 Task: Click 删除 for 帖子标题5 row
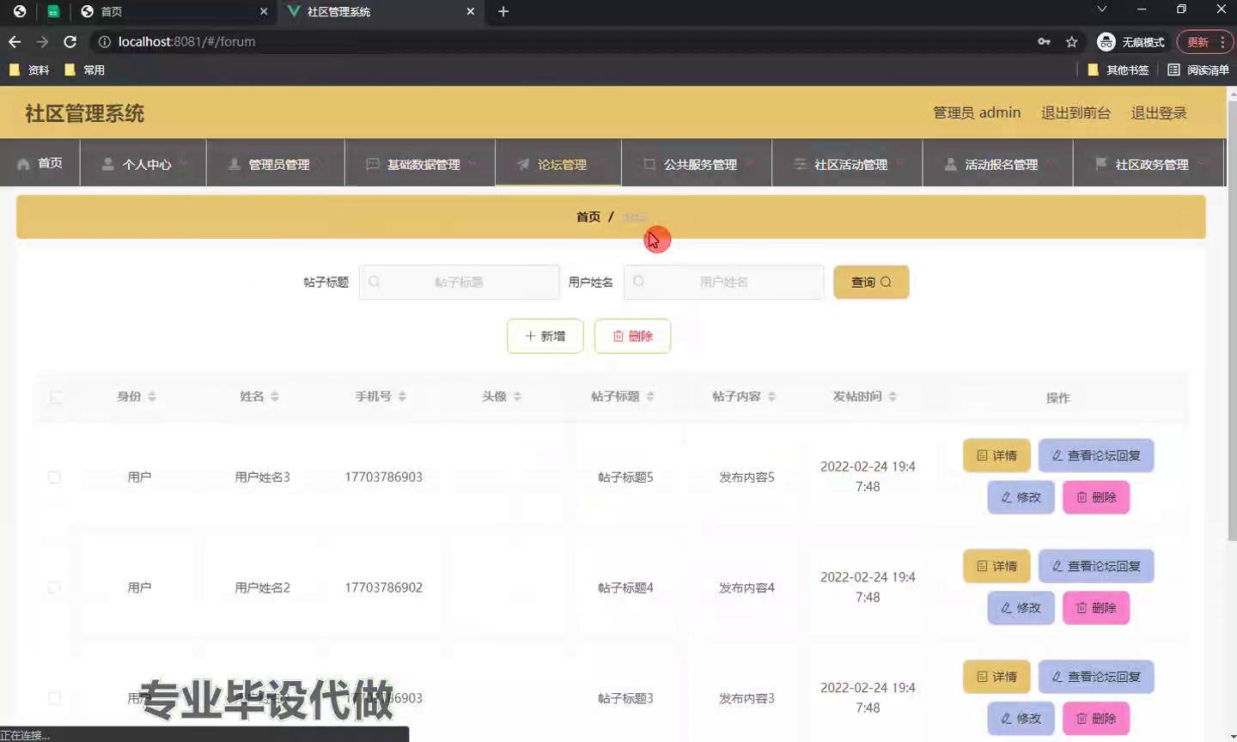coord(1096,497)
